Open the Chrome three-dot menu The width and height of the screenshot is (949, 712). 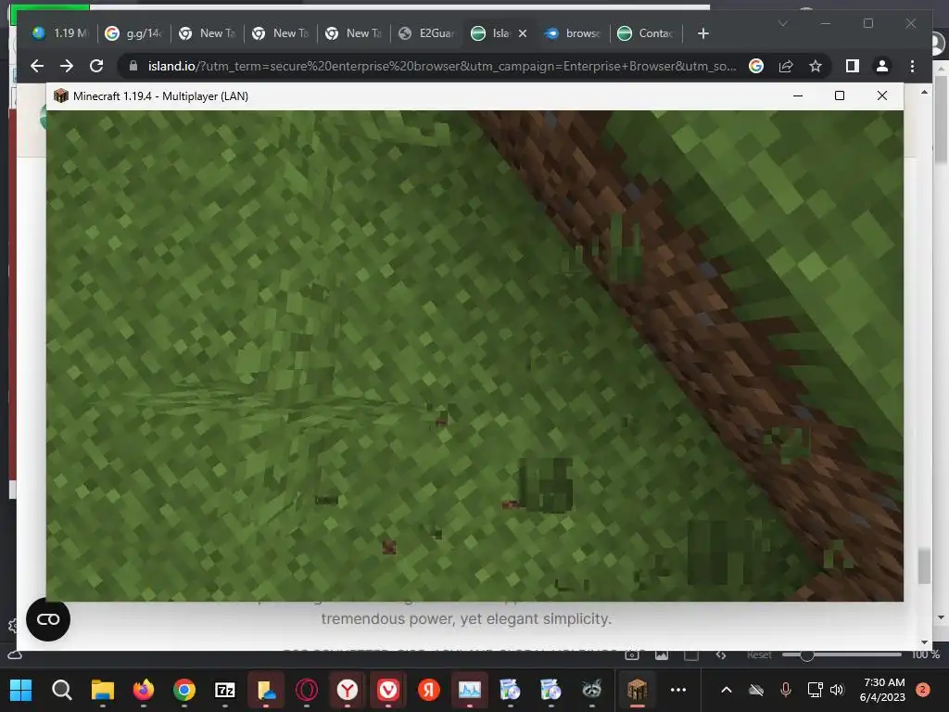tap(912, 66)
